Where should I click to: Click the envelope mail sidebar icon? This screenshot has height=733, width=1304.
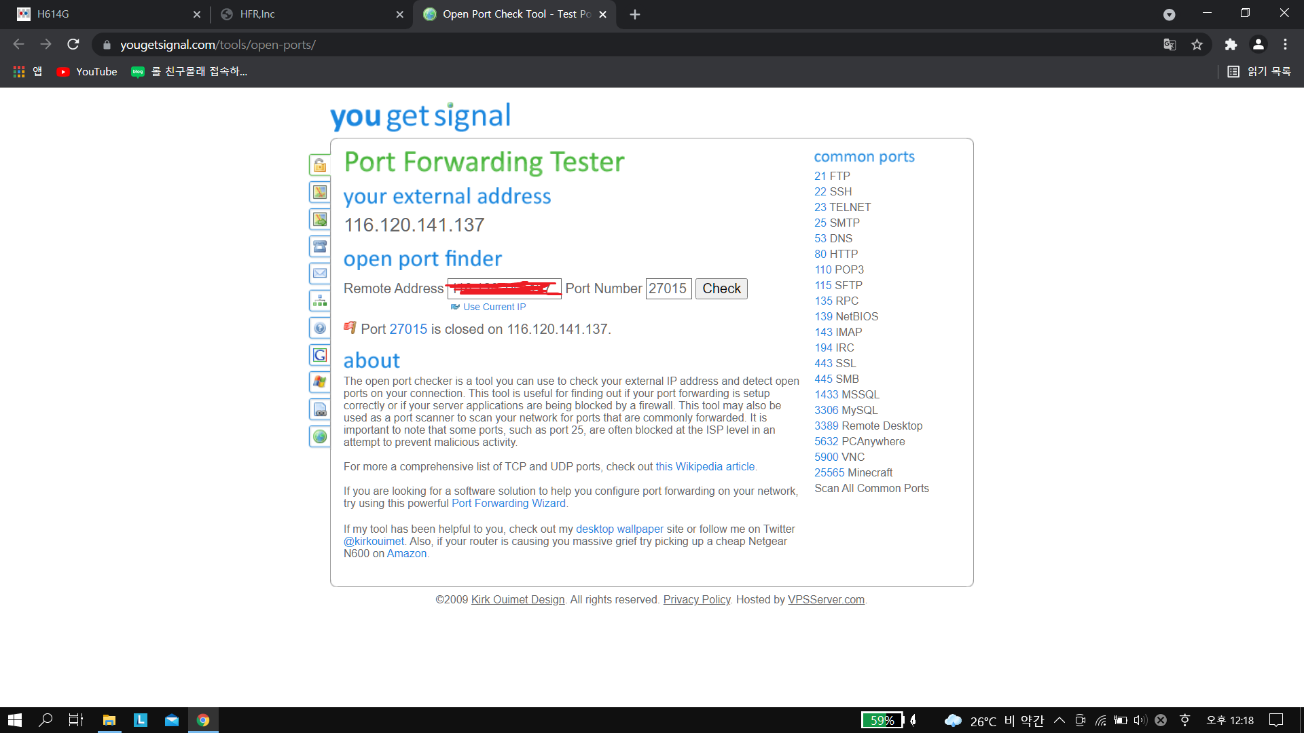pos(320,274)
